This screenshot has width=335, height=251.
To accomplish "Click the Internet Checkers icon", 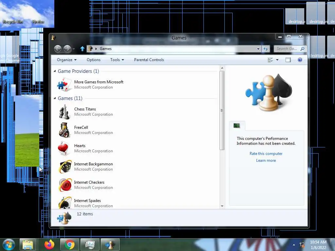I will [x=65, y=185].
